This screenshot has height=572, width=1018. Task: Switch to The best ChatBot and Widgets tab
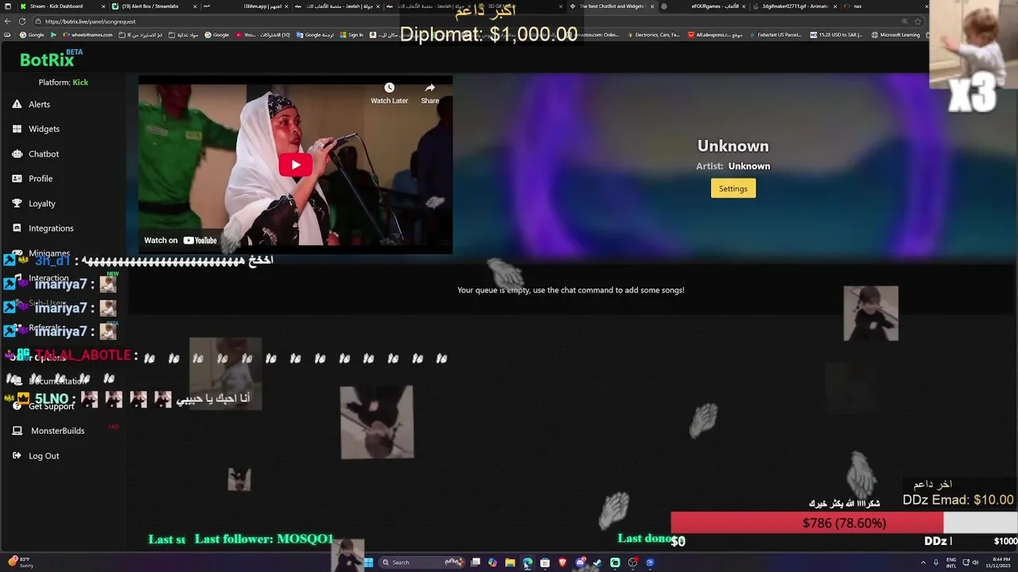611,6
